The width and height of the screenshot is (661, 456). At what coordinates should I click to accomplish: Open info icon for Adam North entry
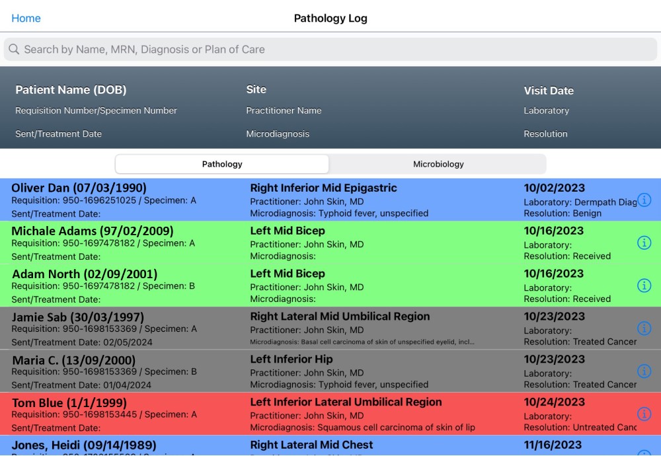pos(644,285)
